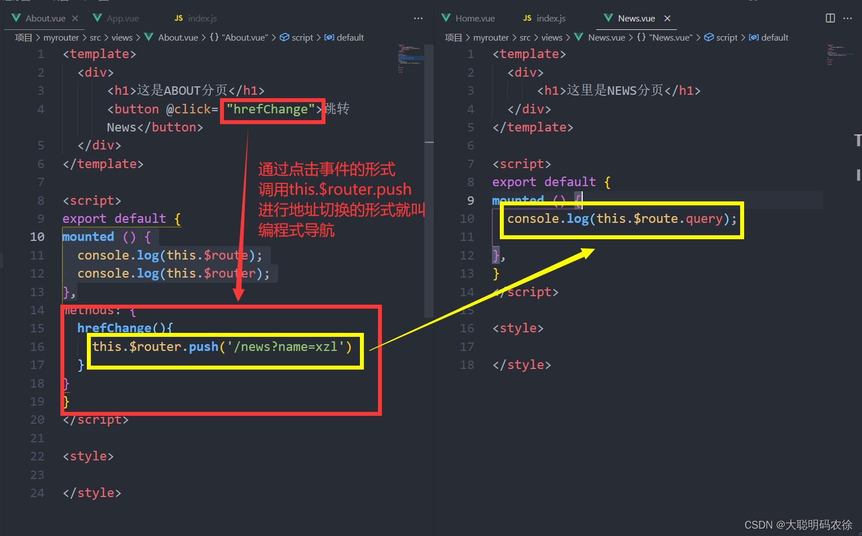Screen dimensions: 862x536
Task: Click the script cube icon in News.vue's breadcrumb
Action: pyautogui.click(x=709, y=37)
